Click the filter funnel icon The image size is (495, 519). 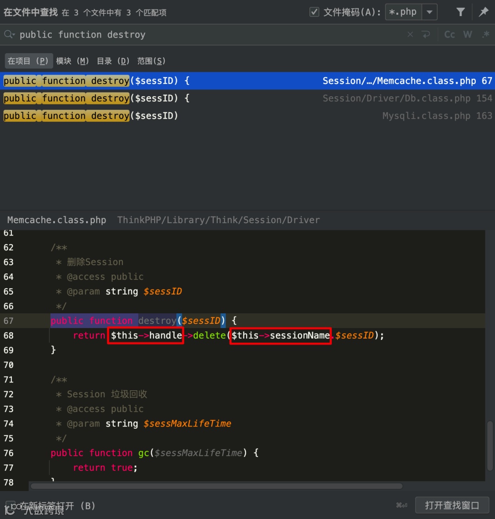coord(460,12)
